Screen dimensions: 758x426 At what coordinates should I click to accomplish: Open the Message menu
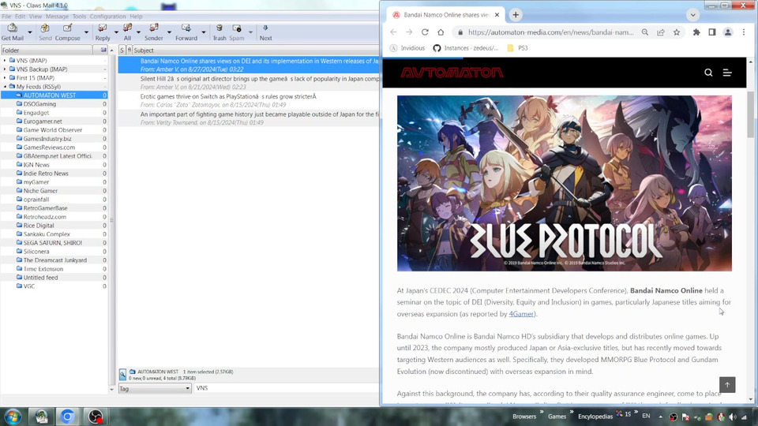pos(57,17)
